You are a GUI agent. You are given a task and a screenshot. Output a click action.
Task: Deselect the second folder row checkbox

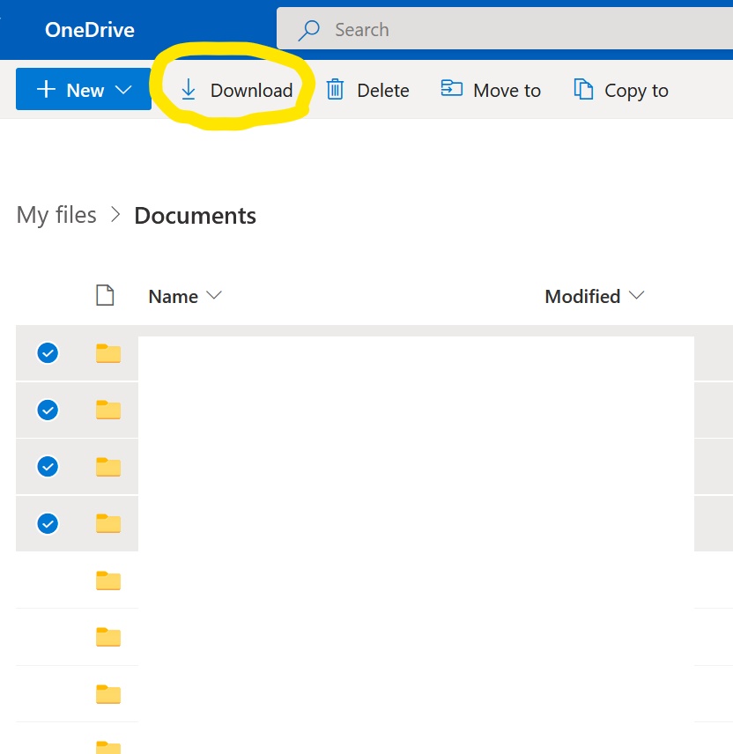click(48, 410)
